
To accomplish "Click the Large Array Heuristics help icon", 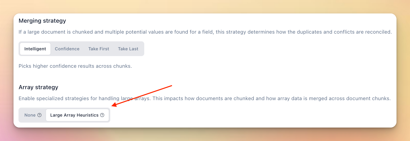I will [x=102, y=115].
